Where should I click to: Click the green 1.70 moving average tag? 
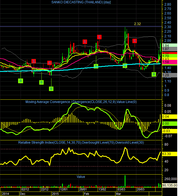170,56
